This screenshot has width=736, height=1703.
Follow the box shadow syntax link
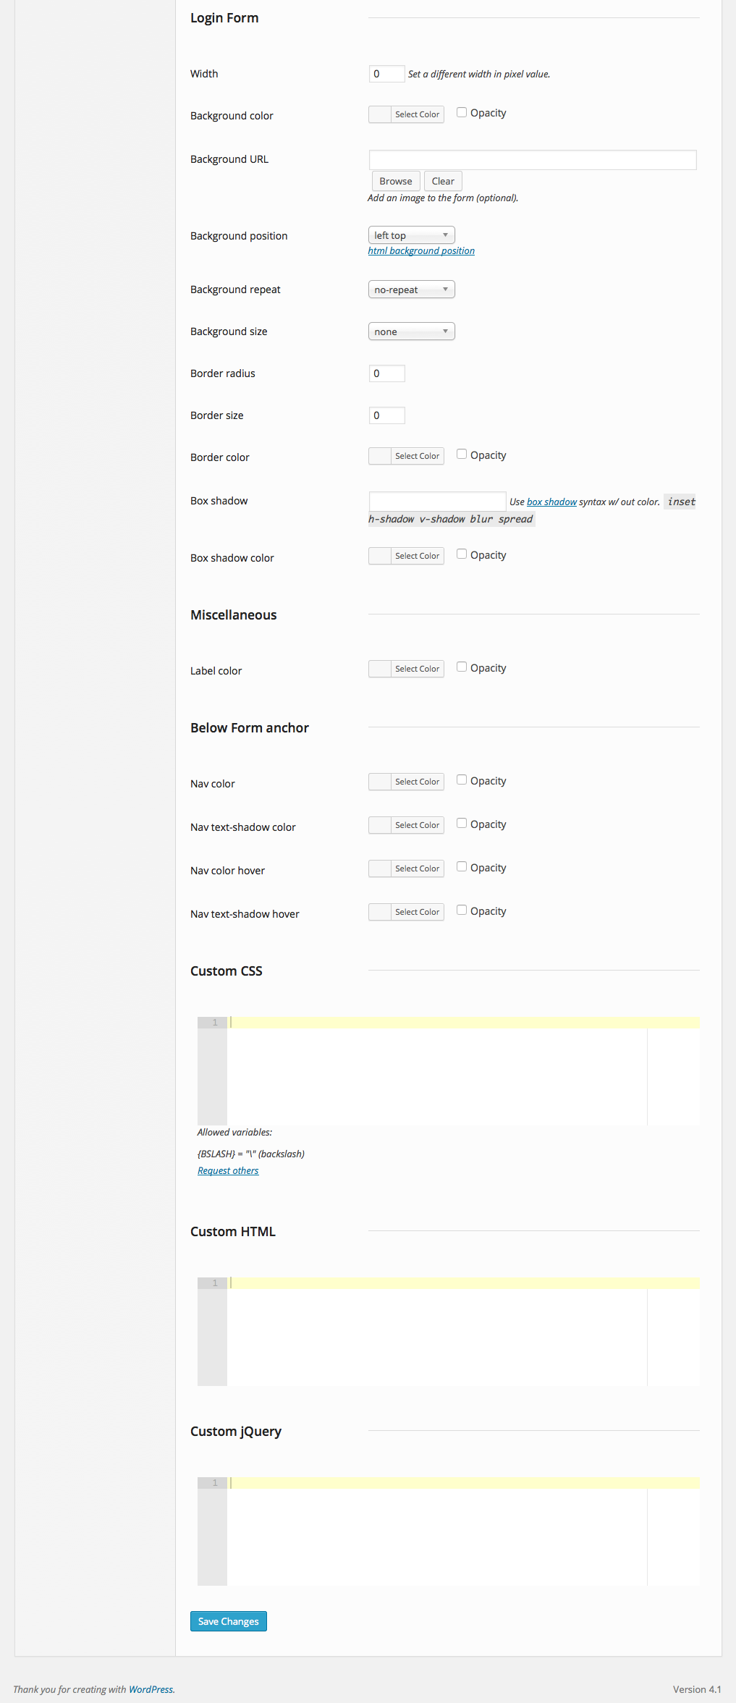pyautogui.click(x=551, y=502)
